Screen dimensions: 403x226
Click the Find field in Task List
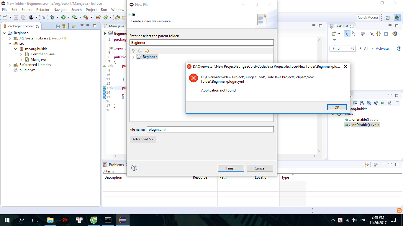point(343,49)
